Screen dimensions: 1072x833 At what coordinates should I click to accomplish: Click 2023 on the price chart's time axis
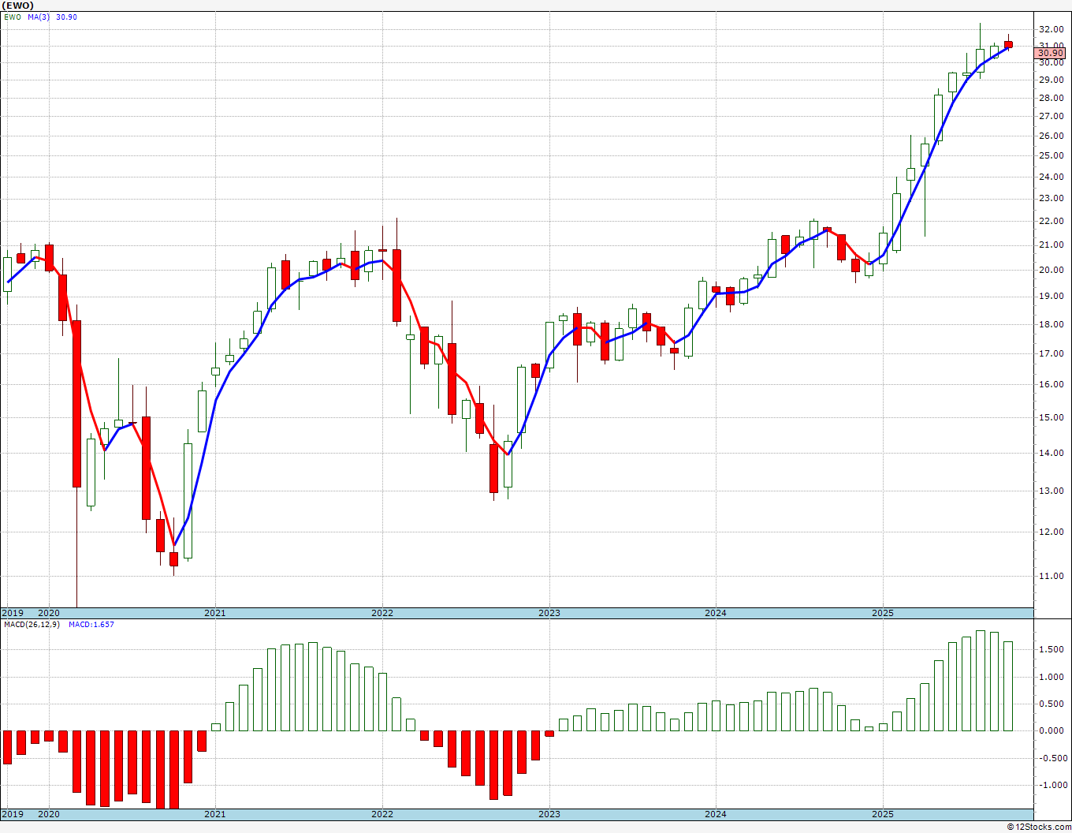pos(549,613)
